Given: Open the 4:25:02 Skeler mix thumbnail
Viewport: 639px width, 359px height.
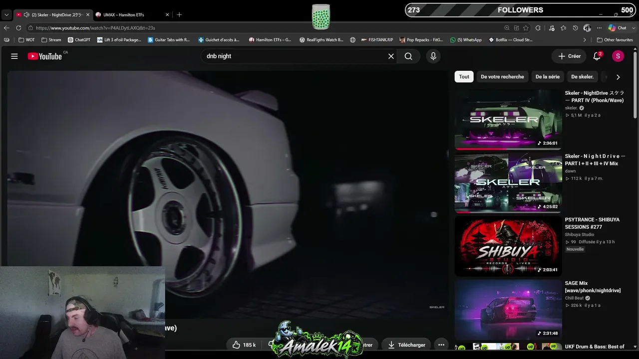Looking at the screenshot, I should pyautogui.click(x=508, y=182).
